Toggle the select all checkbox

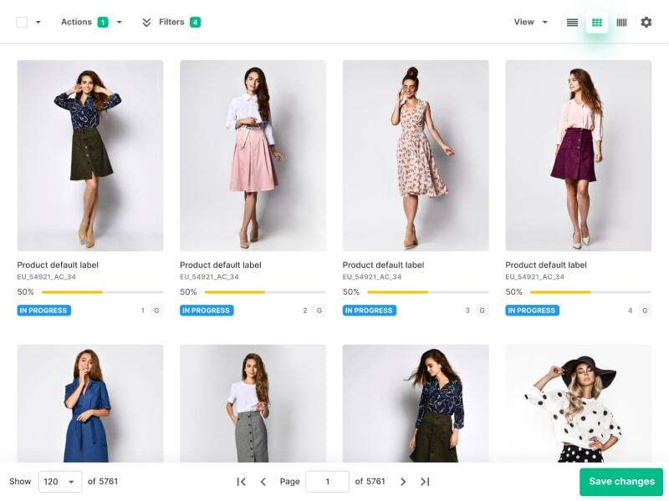22,23
